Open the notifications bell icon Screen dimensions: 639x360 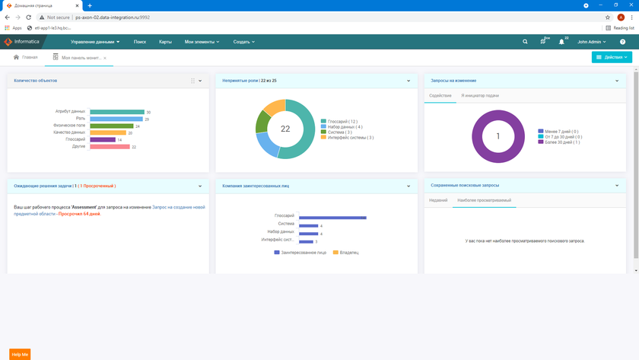[562, 42]
